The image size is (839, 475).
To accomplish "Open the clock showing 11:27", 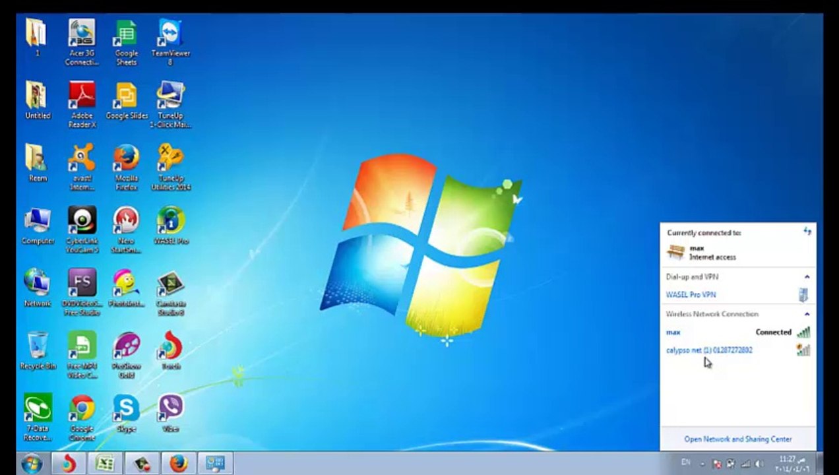I will coord(792,464).
